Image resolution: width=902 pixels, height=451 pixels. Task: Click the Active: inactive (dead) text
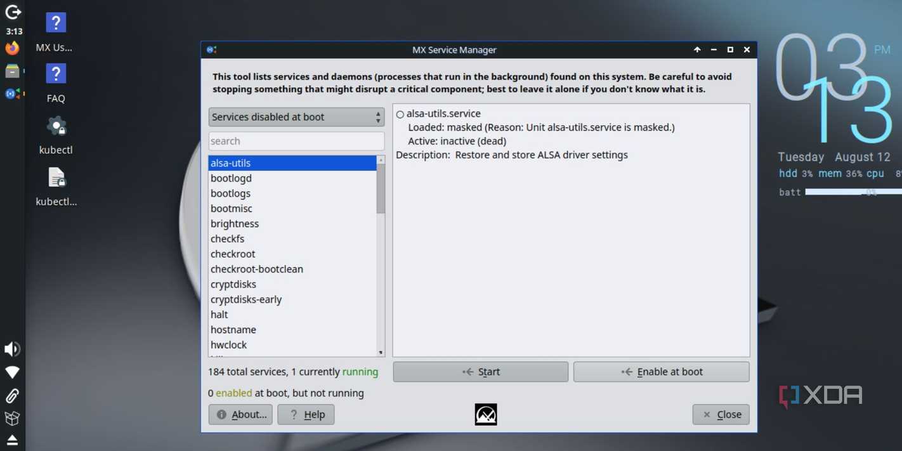click(x=457, y=141)
